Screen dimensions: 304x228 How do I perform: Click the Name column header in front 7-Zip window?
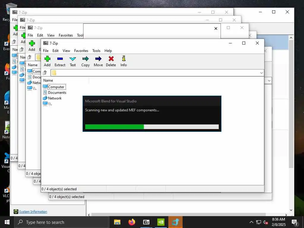(48, 80)
